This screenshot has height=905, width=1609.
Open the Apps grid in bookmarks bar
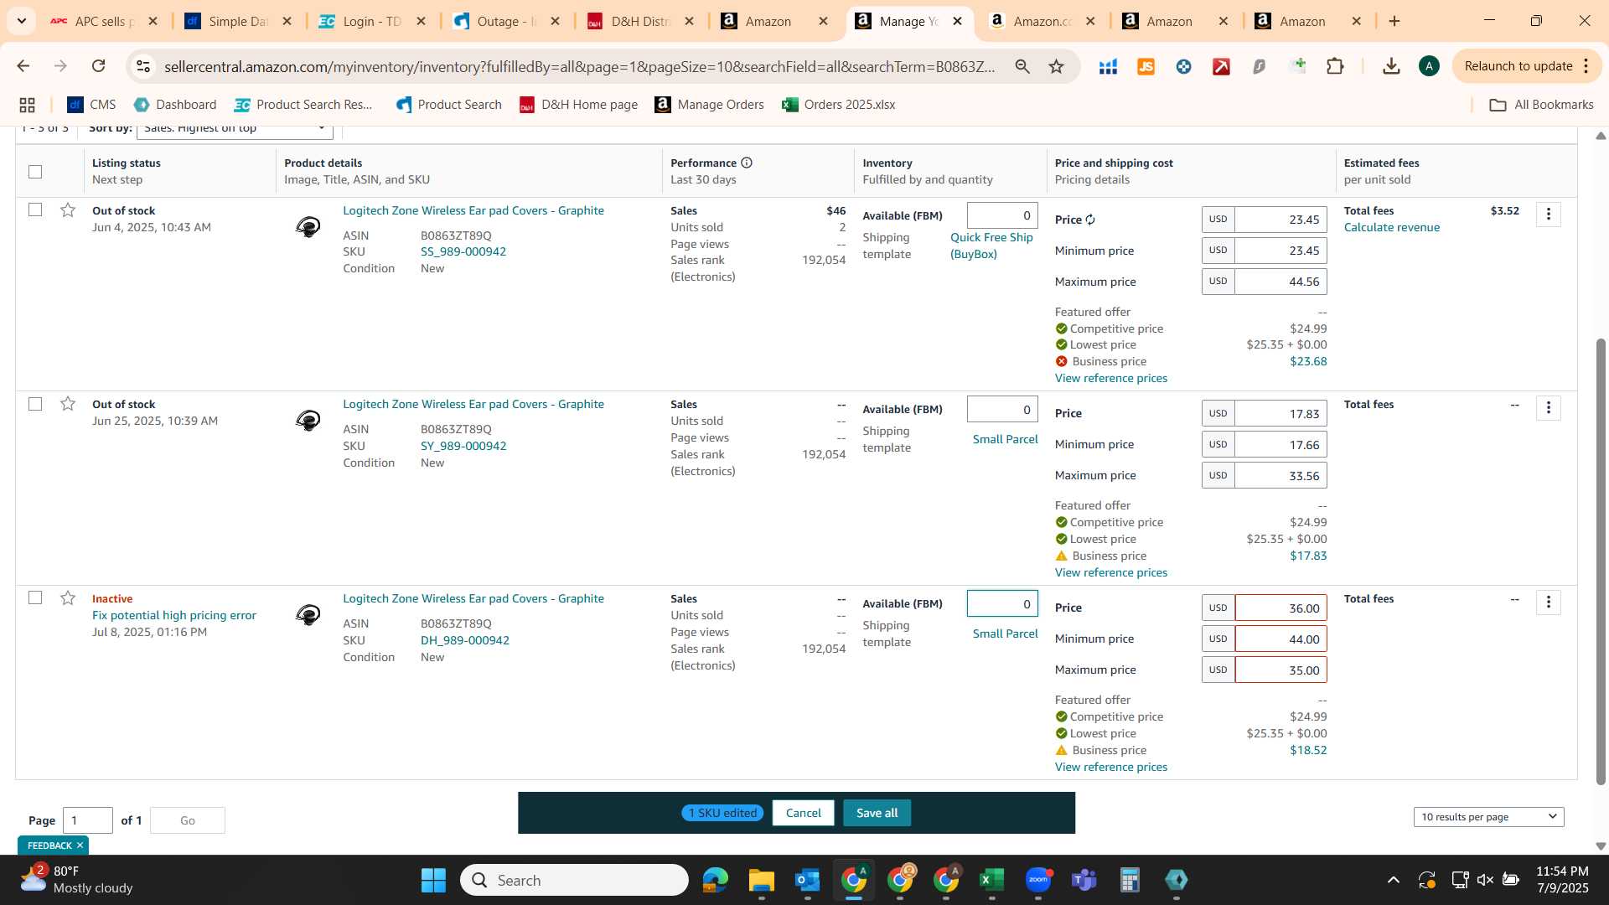tap(27, 105)
